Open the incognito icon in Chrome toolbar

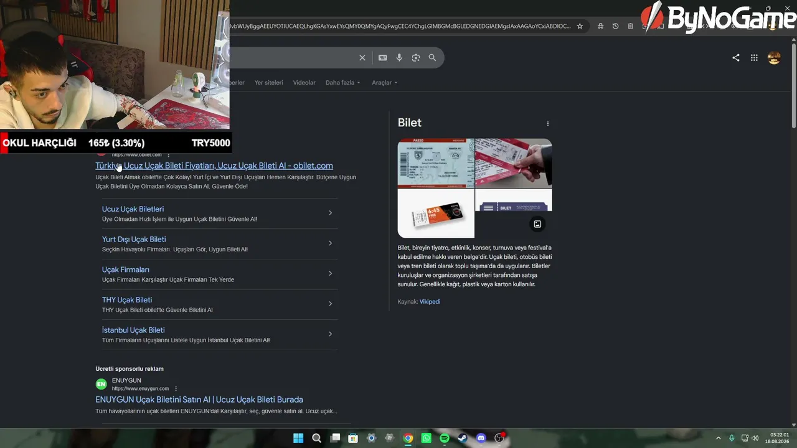pyautogui.click(x=600, y=26)
